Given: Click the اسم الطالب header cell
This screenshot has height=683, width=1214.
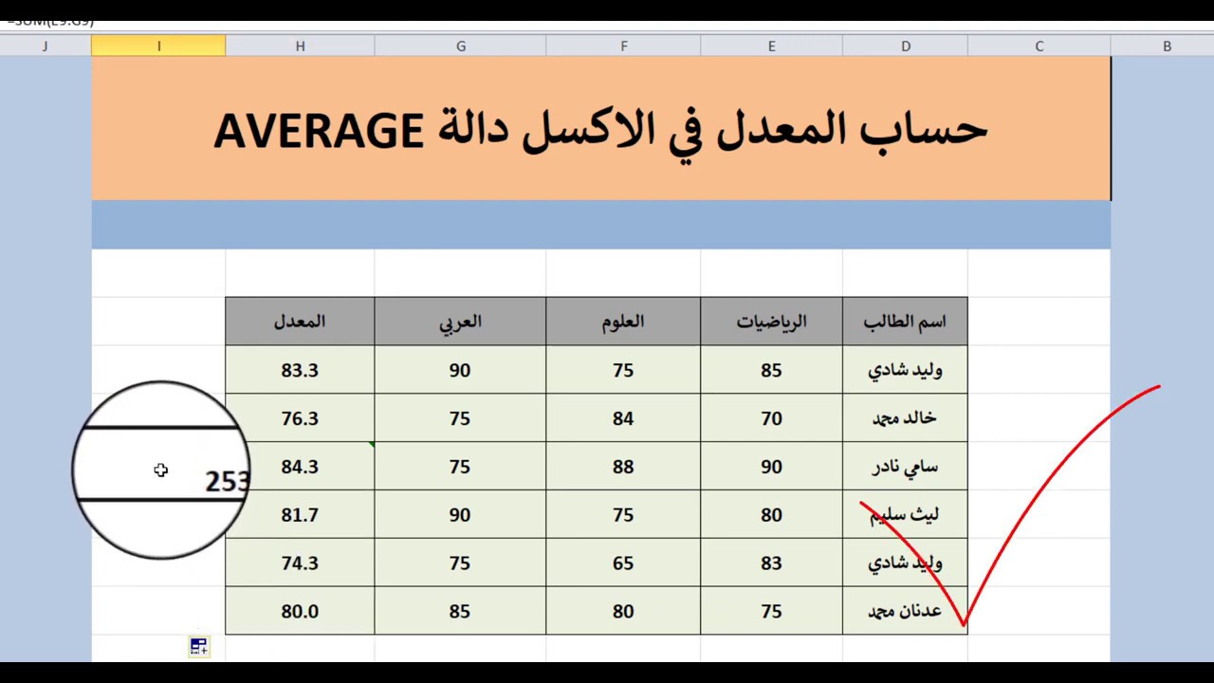Looking at the screenshot, I should tap(905, 322).
